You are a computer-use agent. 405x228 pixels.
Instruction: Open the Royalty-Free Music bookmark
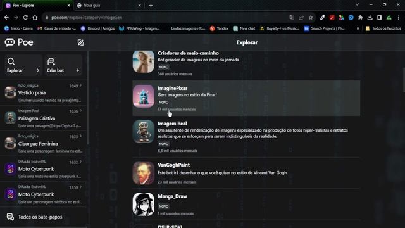click(280, 28)
